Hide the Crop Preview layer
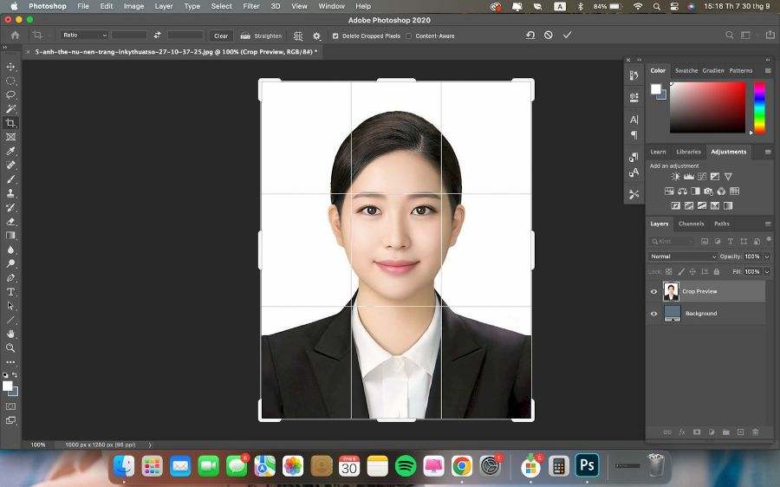Screen dimensions: 780x487 coord(653,291)
